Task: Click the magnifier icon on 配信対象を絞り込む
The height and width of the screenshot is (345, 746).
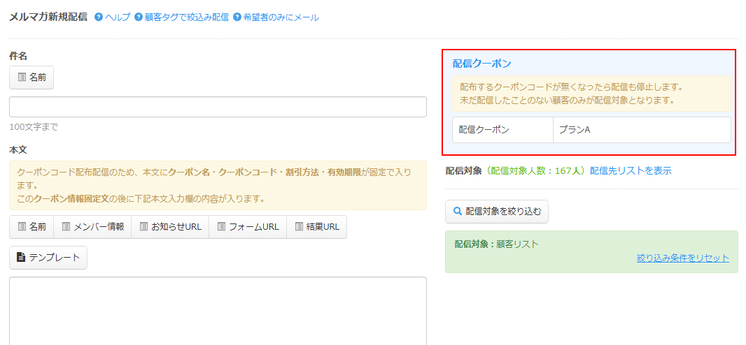Action: (x=458, y=211)
